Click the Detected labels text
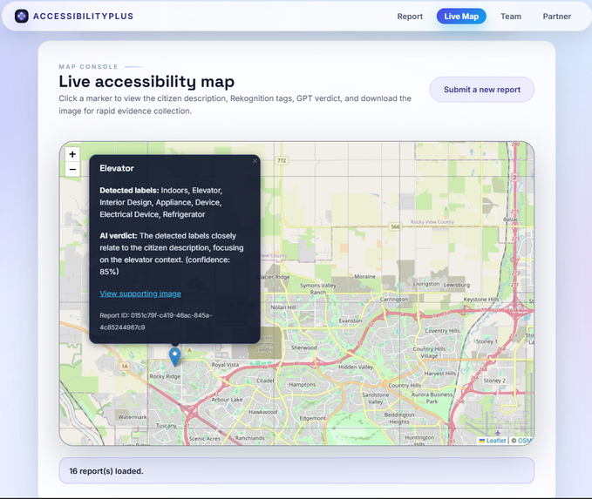Image resolution: width=592 pixels, height=499 pixels. pos(160,202)
